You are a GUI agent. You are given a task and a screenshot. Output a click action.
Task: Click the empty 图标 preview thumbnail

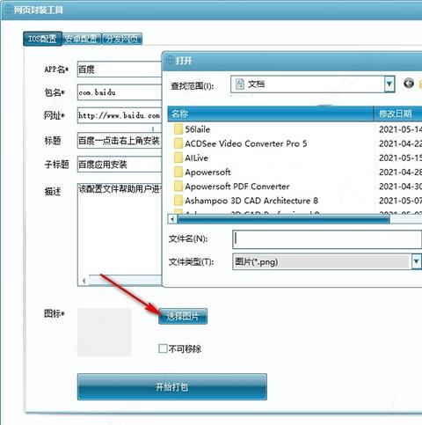[x=104, y=333]
